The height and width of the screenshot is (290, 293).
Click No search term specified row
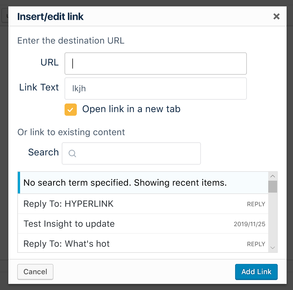143,183
